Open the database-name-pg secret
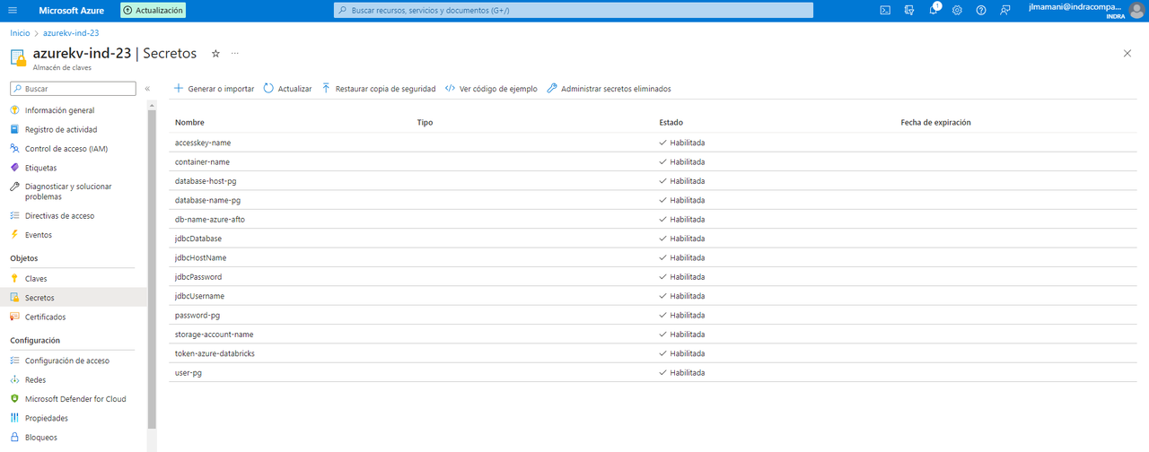Image resolution: width=1149 pixels, height=452 pixels. pyautogui.click(x=207, y=200)
